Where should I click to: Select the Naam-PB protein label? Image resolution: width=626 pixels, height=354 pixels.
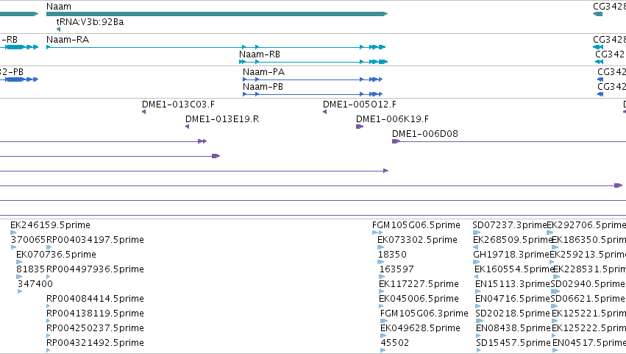pyautogui.click(x=263, y=87)
